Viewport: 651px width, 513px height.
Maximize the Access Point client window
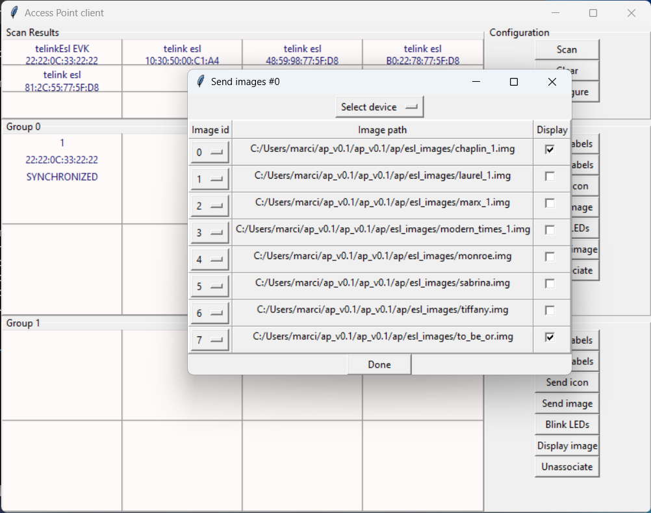coord(593,13)
